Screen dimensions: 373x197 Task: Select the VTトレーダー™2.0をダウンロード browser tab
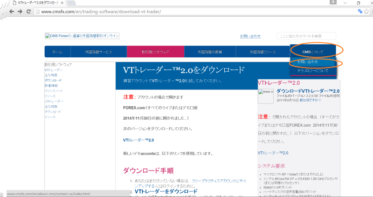[39, 3]
